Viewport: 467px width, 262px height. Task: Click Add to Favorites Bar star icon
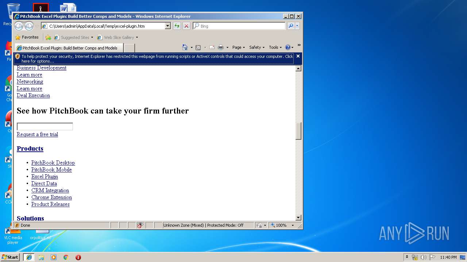tap(48, 37)
